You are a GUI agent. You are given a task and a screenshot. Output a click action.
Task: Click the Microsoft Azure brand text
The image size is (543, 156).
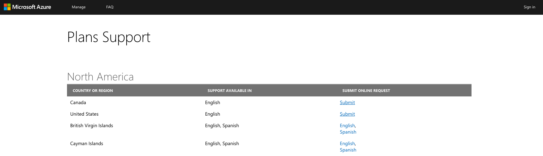coord(31,7)
